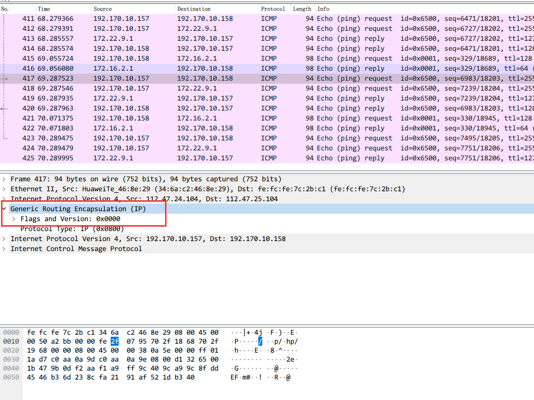
Task: Select packet 413 reply from 172.22.9.1
Action: [267, 38]
